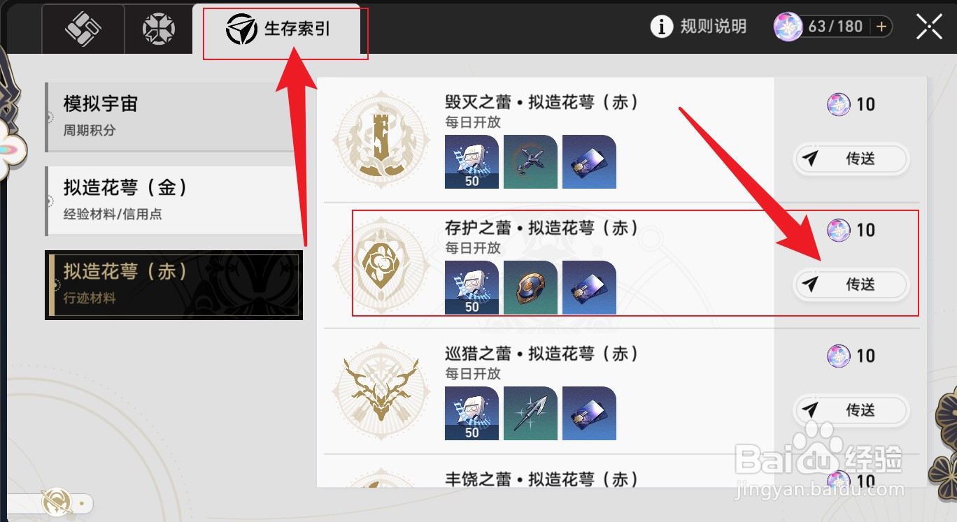This screenshot has height=522, width=957.
Task: Click the trailblaze power orb icon
Action: [x=788, y=27]
